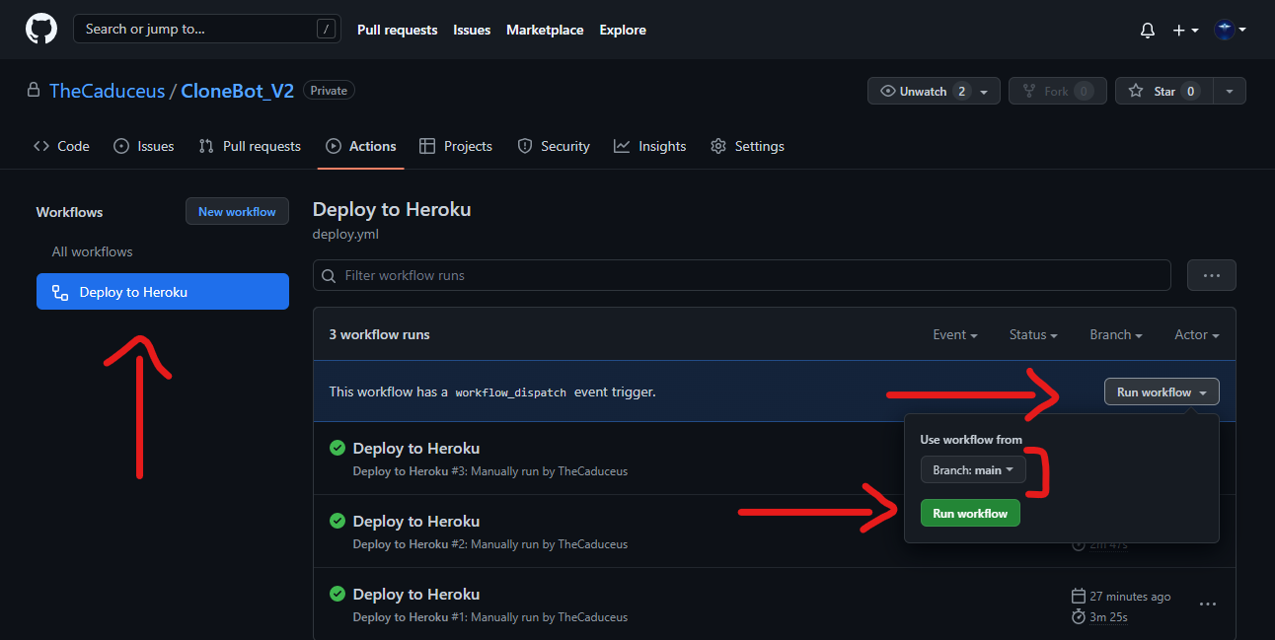Click success check icon of run #1

click(337, 594)
